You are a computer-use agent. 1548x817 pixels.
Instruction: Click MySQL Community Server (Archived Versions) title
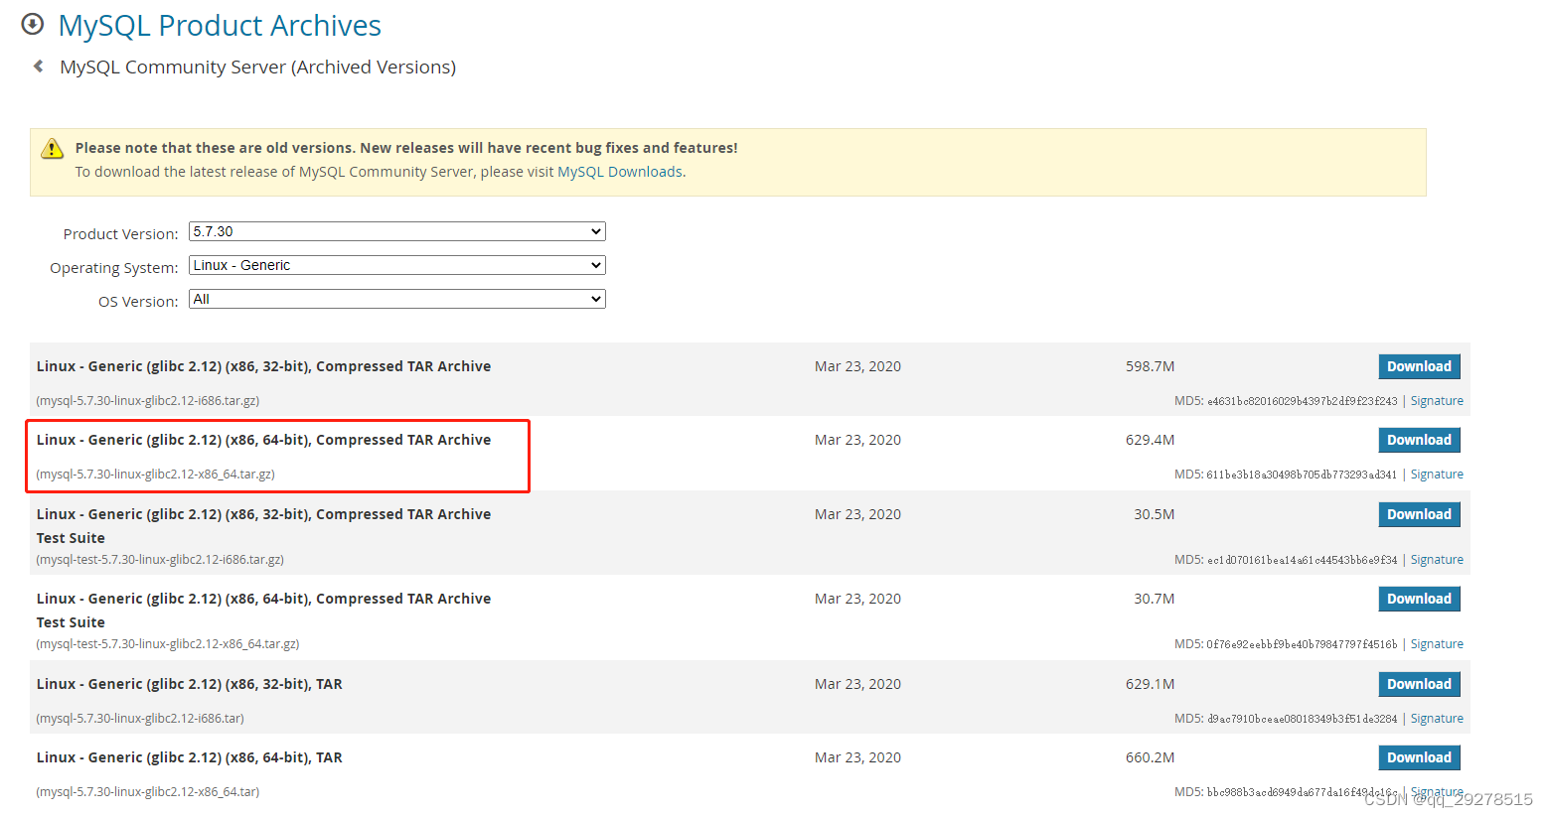tap(258, 67)
